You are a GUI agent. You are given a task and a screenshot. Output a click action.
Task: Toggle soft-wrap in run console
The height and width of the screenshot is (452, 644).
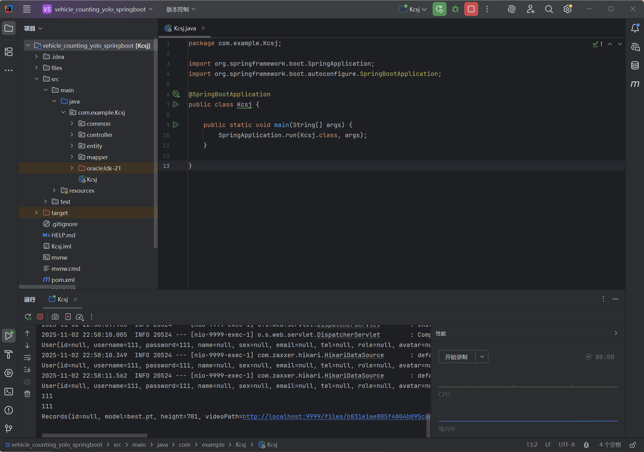click(27, 358)
